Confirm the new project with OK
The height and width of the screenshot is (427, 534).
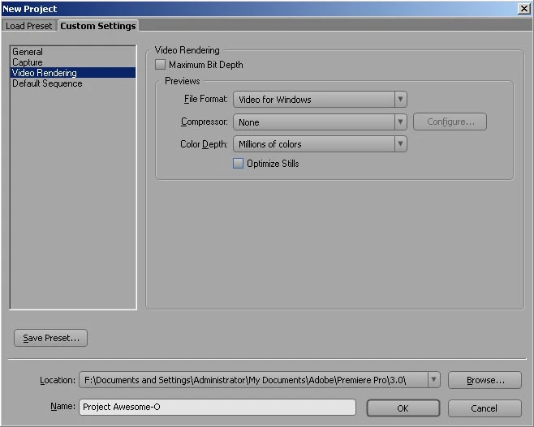[403, 408]
